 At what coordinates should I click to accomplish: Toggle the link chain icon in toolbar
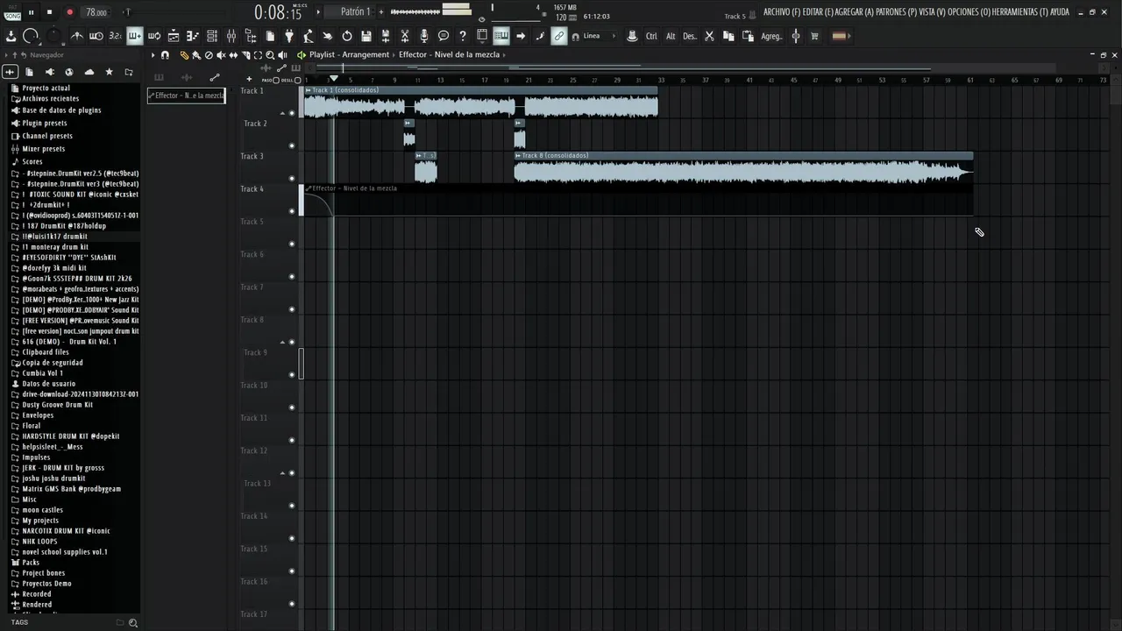[x=559, y=36]
